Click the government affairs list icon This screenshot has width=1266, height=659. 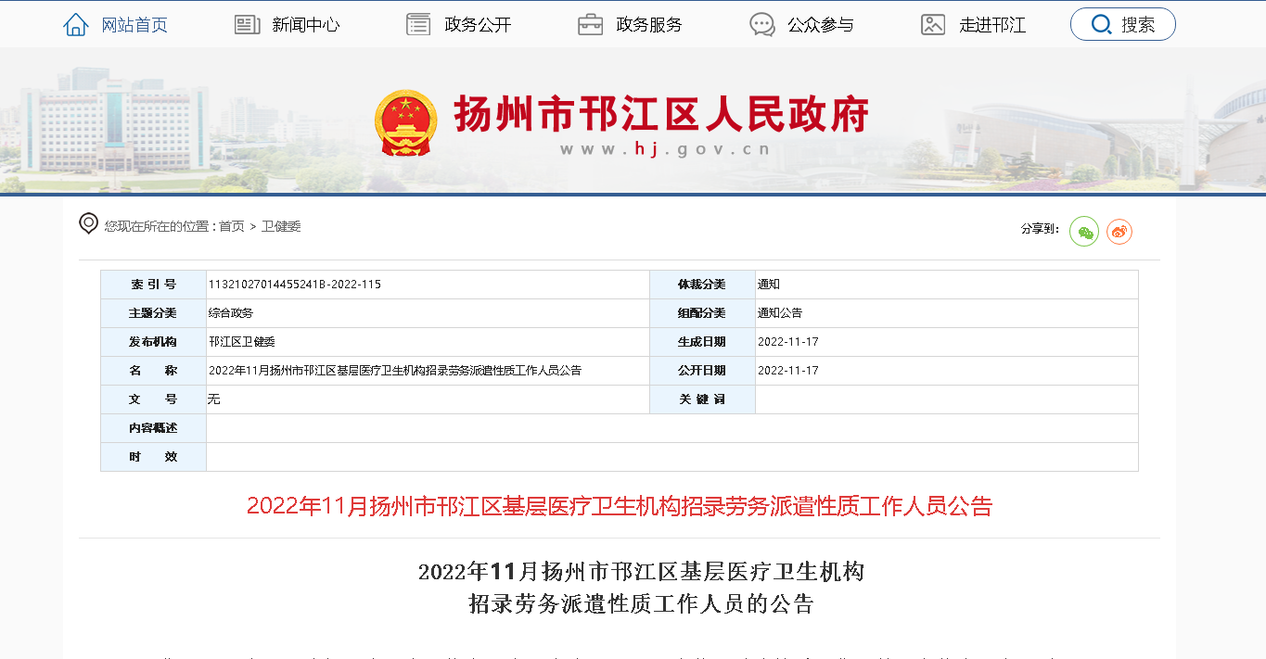coord(419,25)
